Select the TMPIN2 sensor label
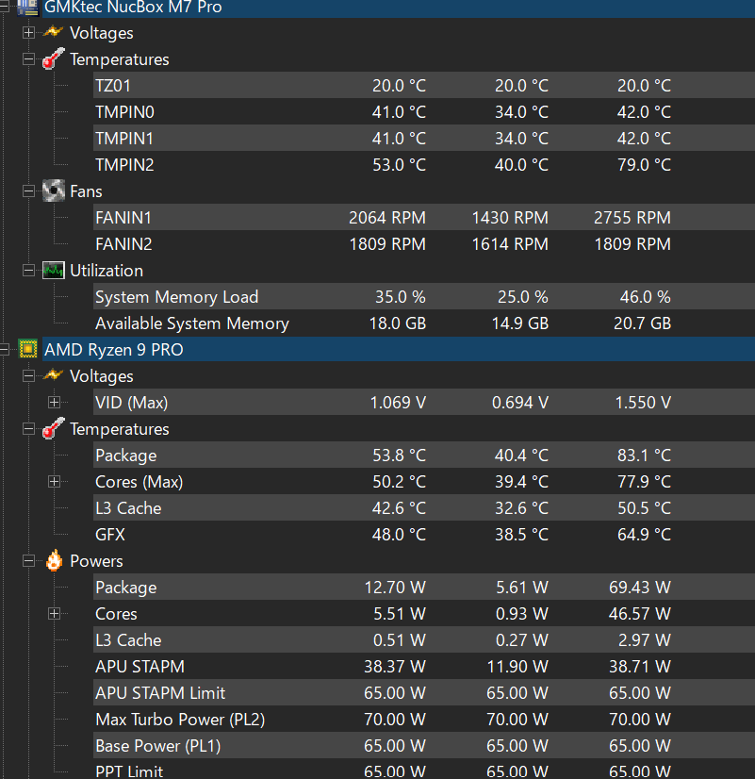Viewport: 755px width, 779px height. click(x=124, y=164)
